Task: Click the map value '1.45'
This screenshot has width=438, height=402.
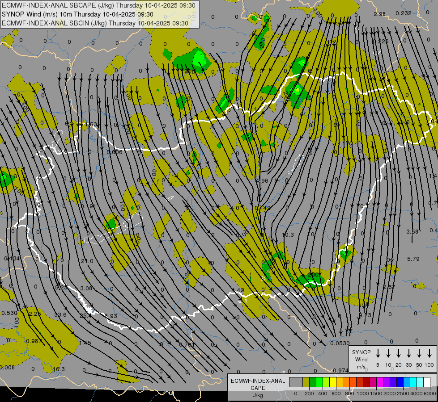Action: coord(85,343)
